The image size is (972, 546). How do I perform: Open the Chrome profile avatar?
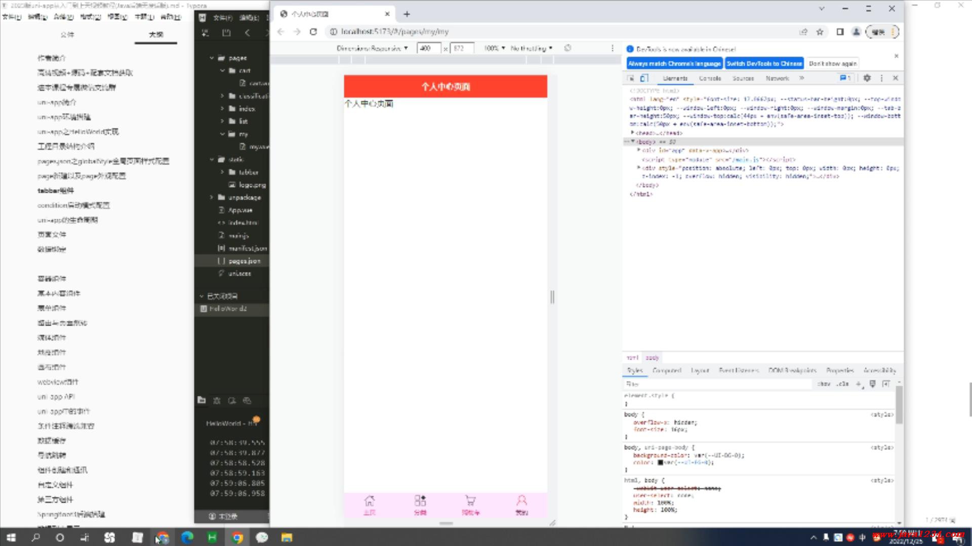856,32
